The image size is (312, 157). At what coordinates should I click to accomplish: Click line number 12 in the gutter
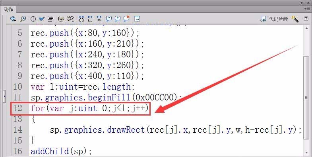tap(17, 108)
